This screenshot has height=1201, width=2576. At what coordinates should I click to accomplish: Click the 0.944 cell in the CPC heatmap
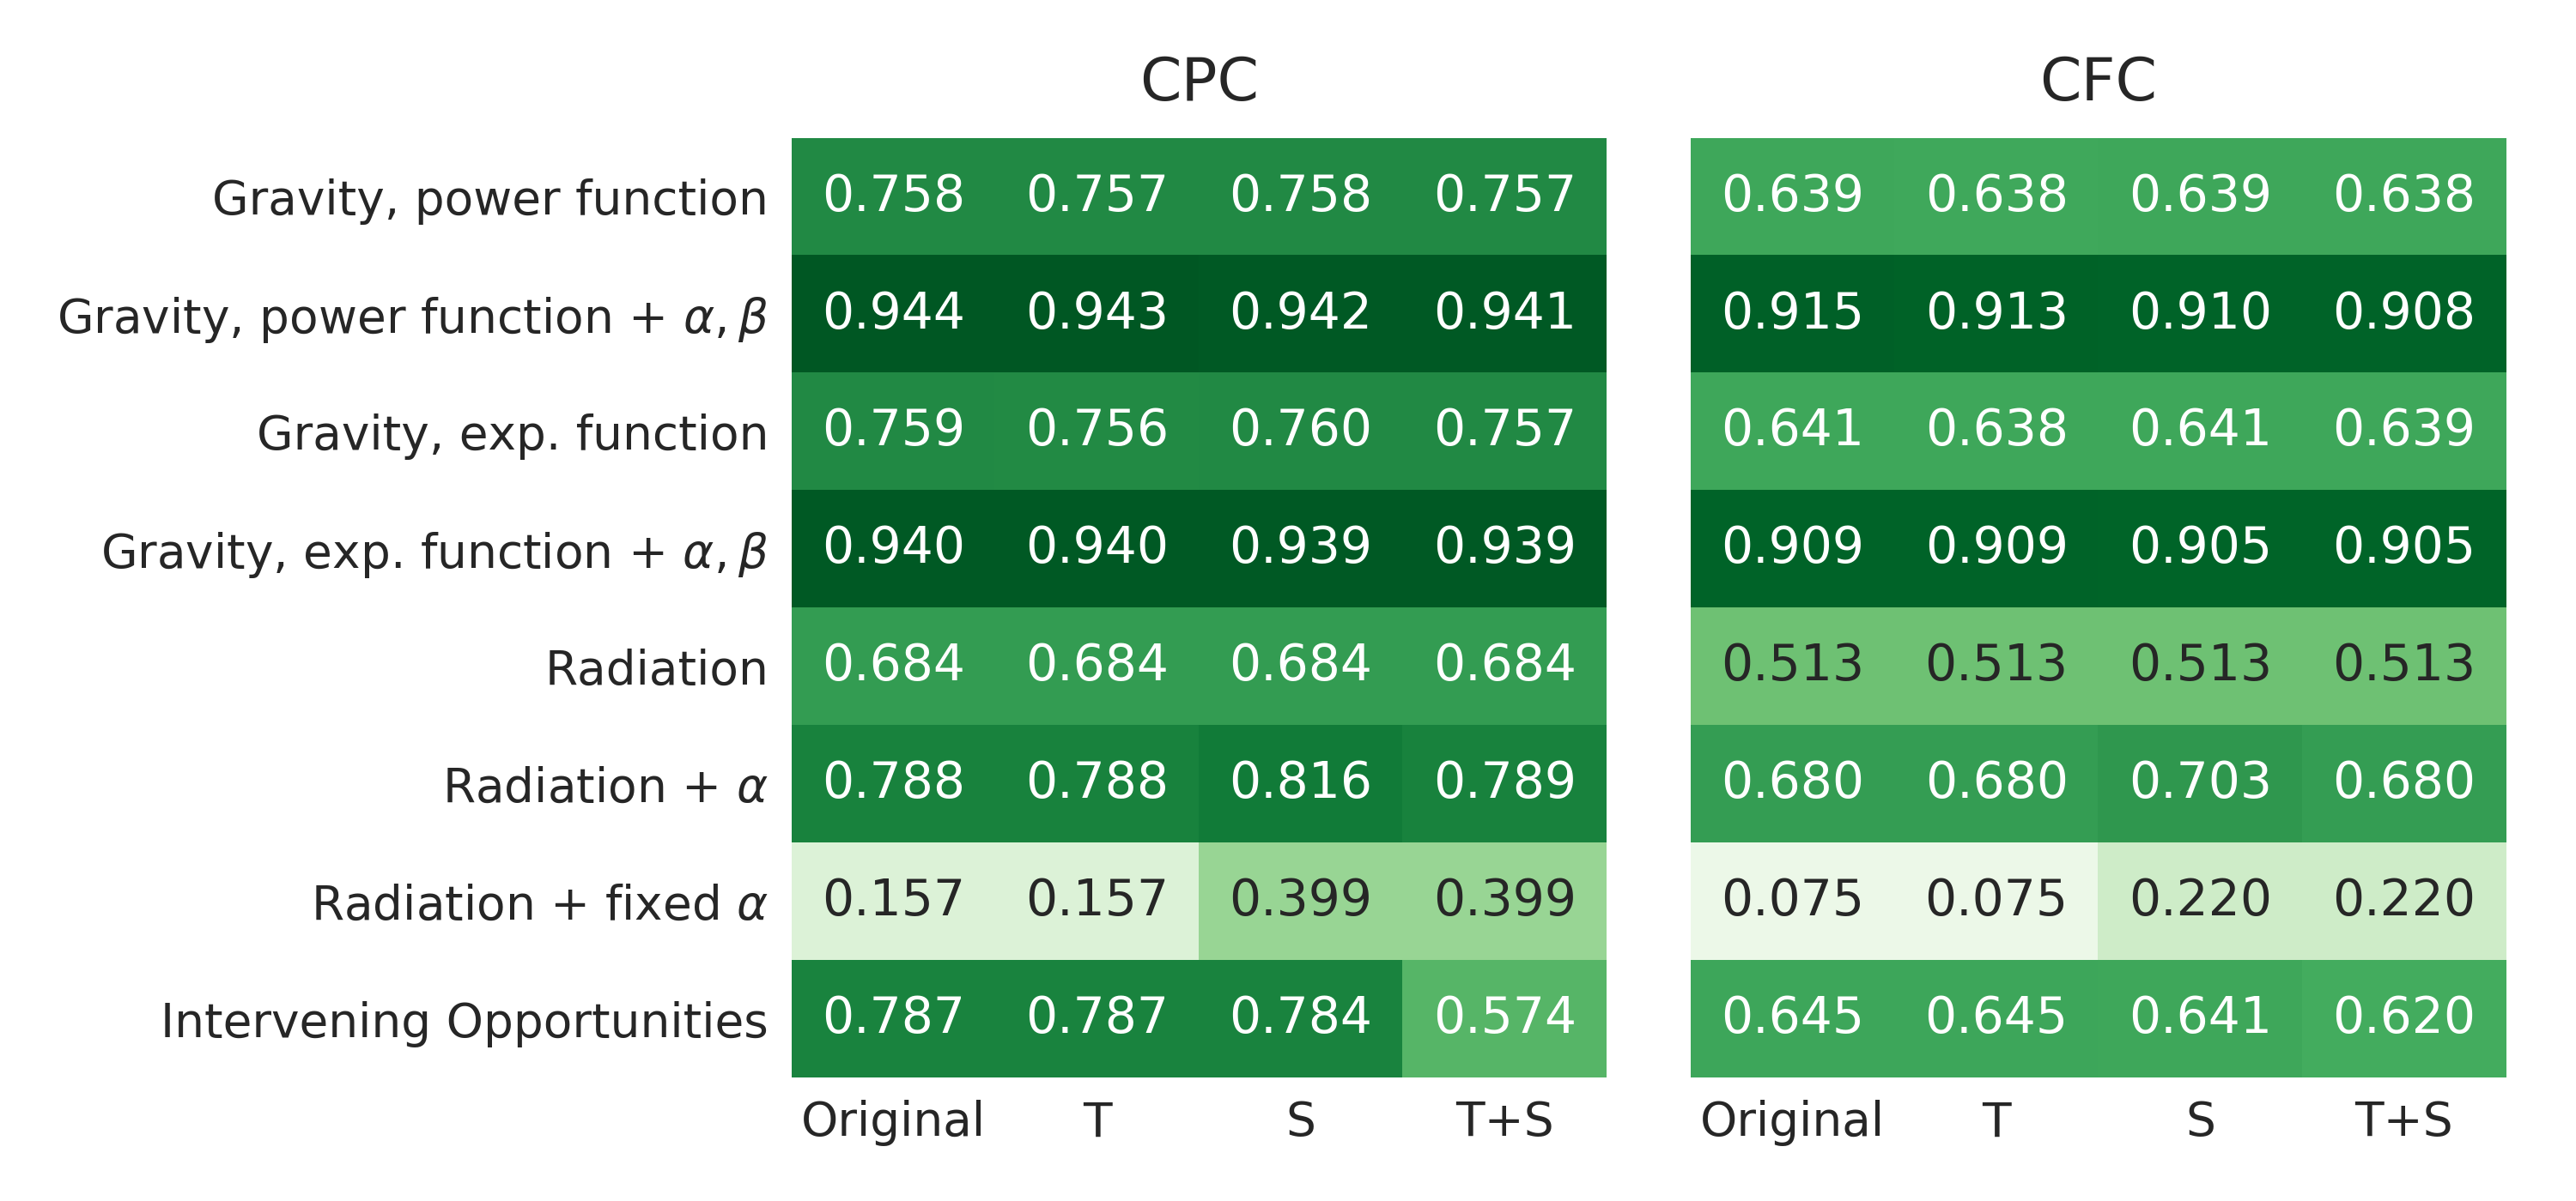click(x=893, y=311)
